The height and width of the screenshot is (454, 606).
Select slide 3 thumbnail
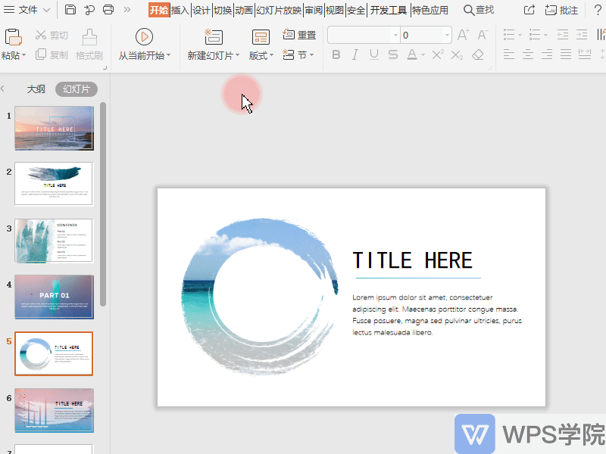click(53, 240)
